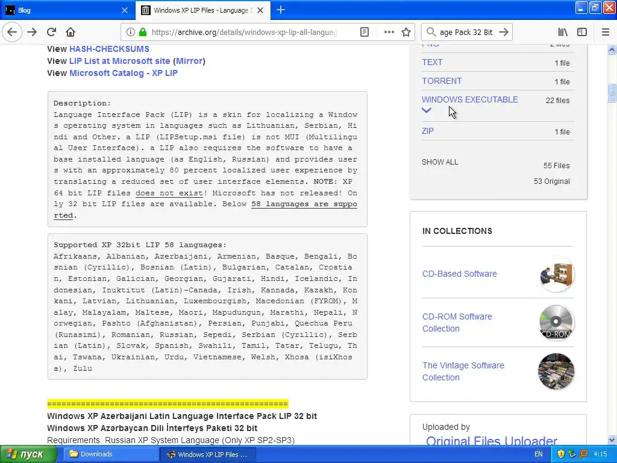This screenshot has height=463, width=617.
Task: Toggle reader view in address bar
Action: (365, 33)
